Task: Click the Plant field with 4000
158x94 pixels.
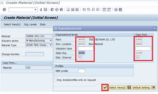Action: click(x=82, y=39)
